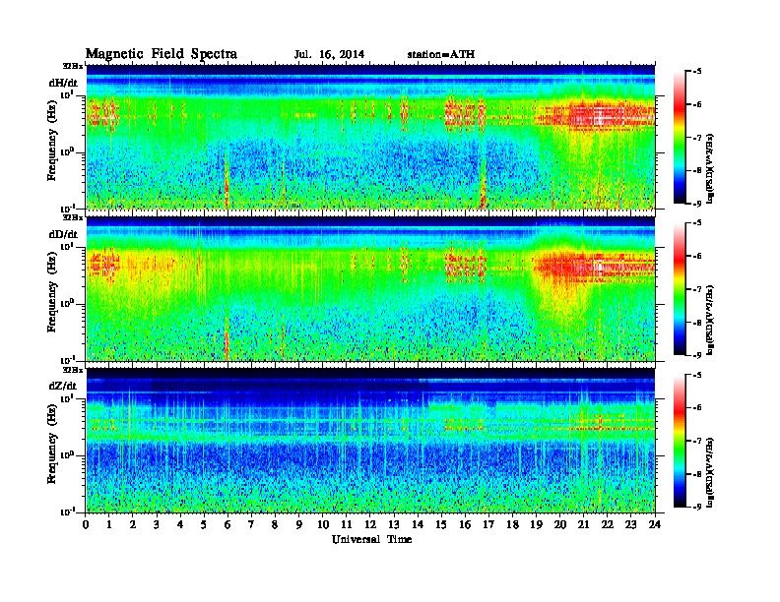780x602 pixels.
Task: Click hour 4 on the Universal Time axis
Action: (x=180, y=525)
